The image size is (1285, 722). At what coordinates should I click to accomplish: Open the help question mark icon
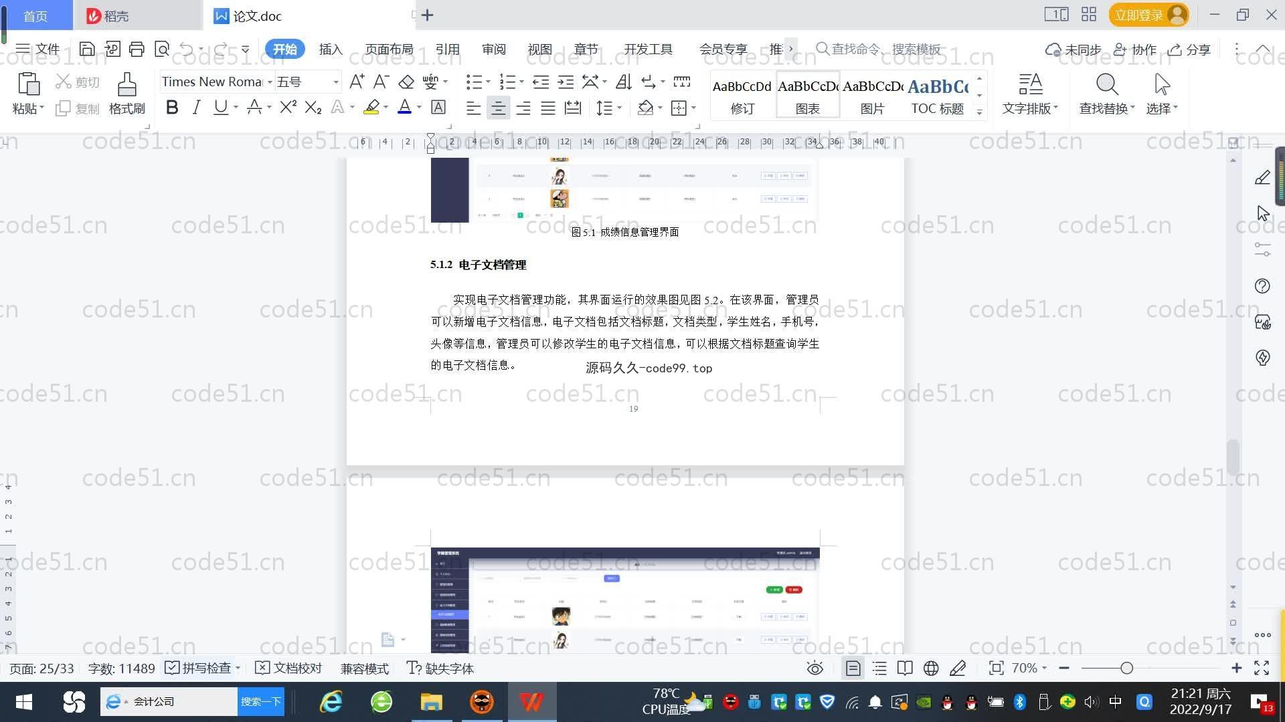click(x=1262, y=286)
